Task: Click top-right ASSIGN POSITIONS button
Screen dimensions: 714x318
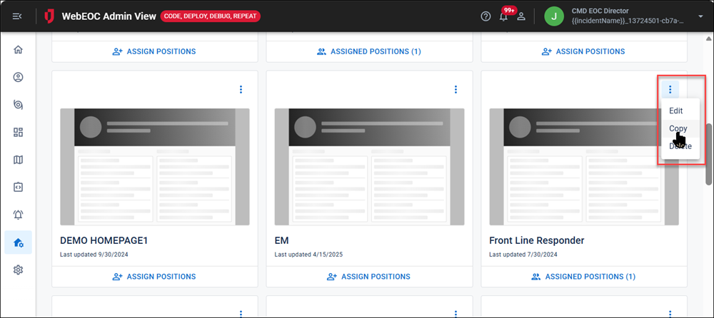Action: 584,51
